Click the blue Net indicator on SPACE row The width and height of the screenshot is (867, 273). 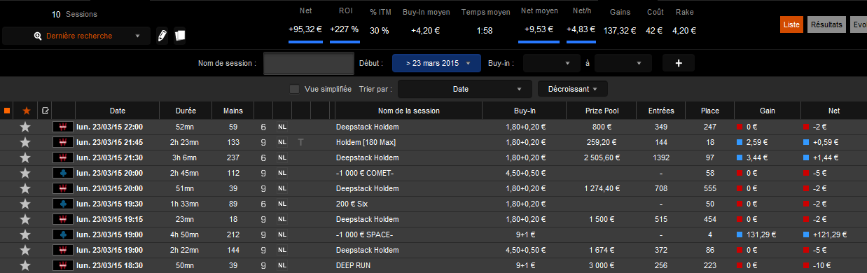tap(807, 234)
